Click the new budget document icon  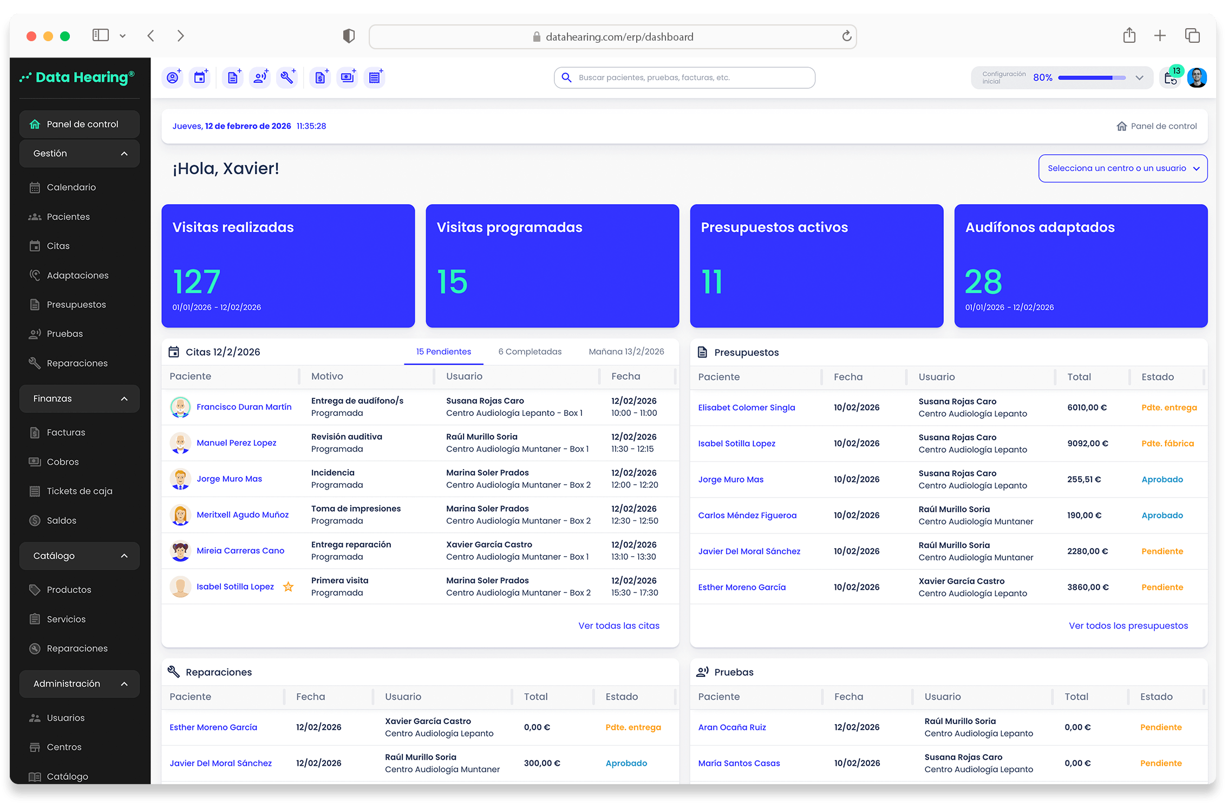point(233,77)
